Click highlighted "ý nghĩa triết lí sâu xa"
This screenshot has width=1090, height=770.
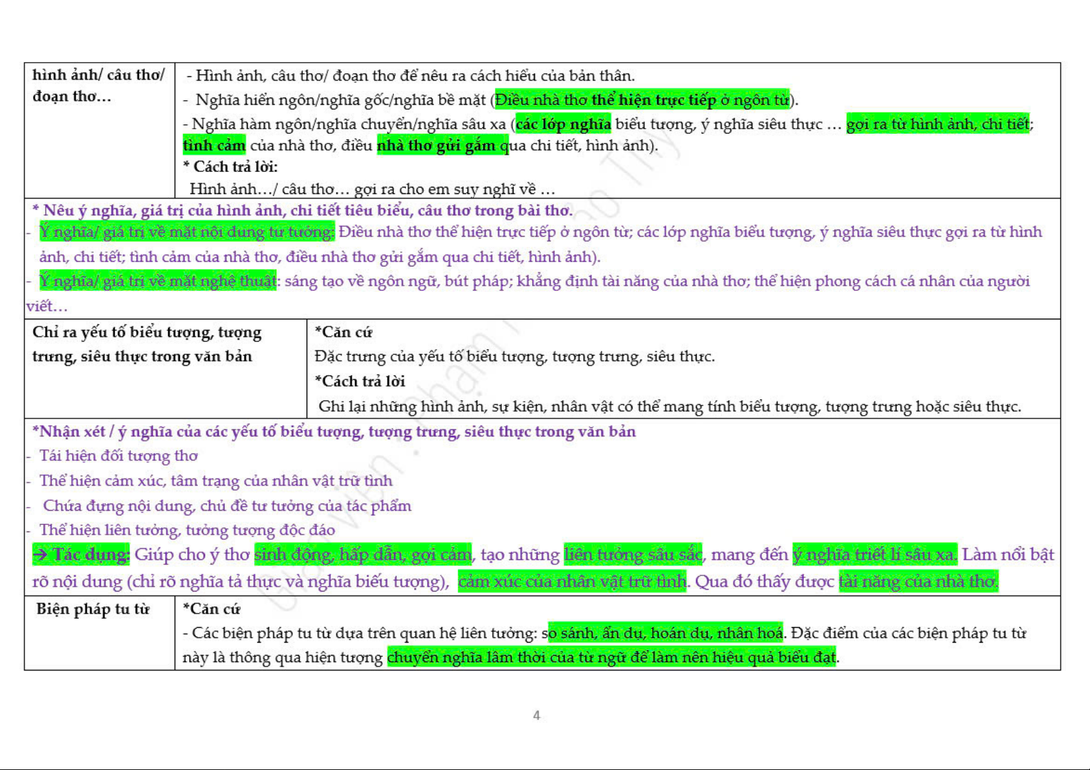tap(874, 555)
